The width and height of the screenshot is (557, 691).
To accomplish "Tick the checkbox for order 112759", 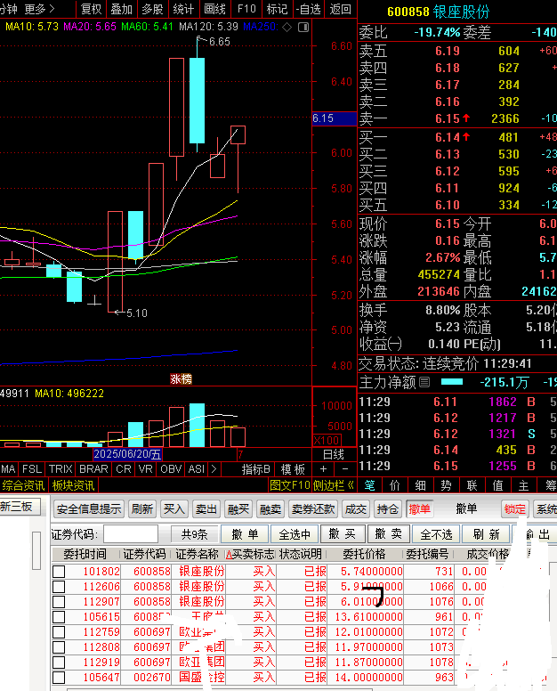I will click(59, 632).
